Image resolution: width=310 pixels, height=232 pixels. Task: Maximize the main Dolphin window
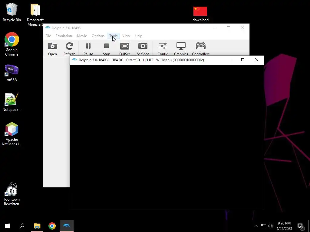coord(229,28)
